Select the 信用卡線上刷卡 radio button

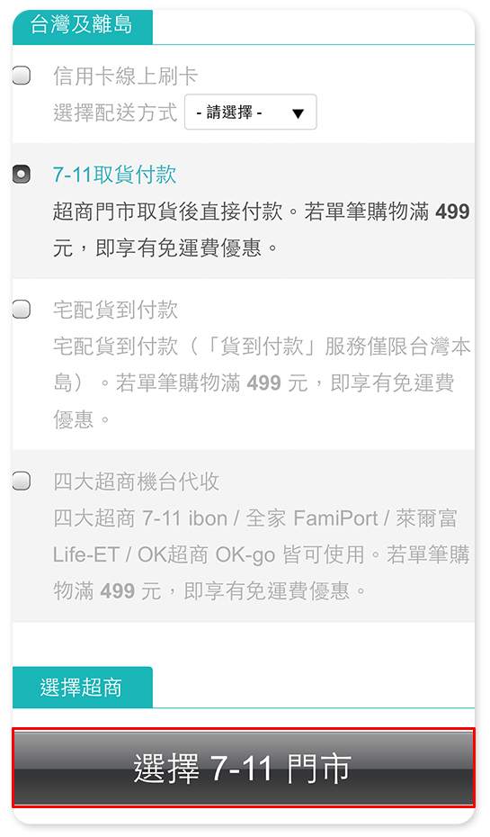22,76
